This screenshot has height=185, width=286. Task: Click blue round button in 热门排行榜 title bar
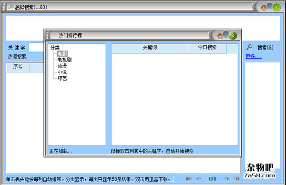point(226,34)
